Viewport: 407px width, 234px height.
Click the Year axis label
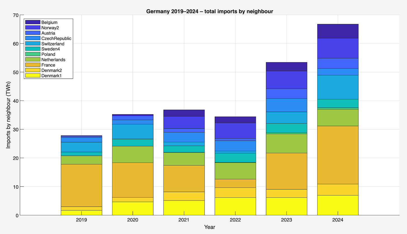210,227
